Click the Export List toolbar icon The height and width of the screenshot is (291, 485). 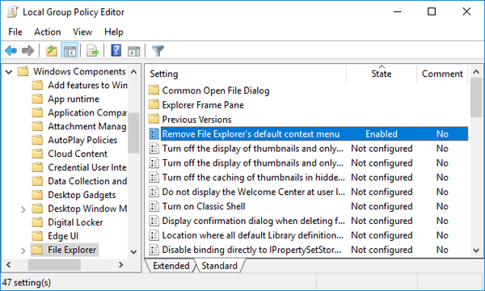[x=92, y=51]
